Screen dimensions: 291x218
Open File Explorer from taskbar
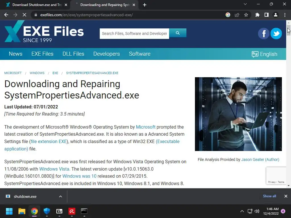pyautogui.click(x=22, y=211)
